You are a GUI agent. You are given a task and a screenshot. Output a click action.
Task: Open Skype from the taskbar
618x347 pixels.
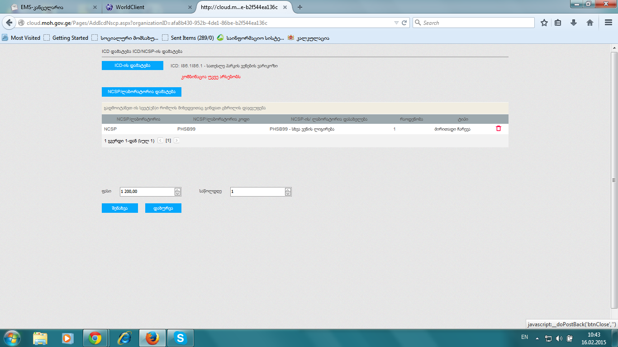181,338
